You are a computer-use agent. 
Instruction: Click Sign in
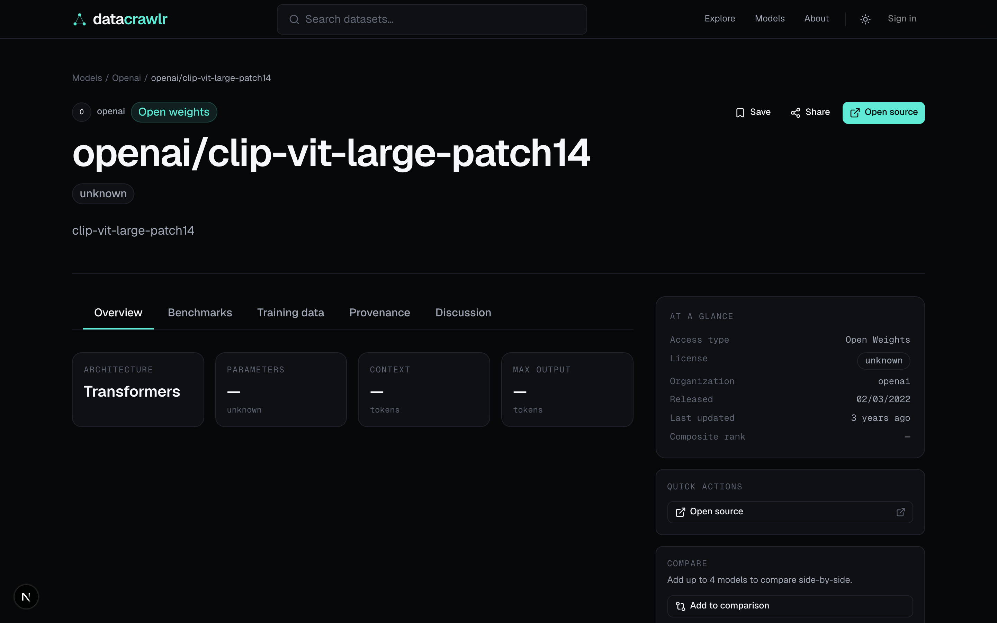(901, 19)
